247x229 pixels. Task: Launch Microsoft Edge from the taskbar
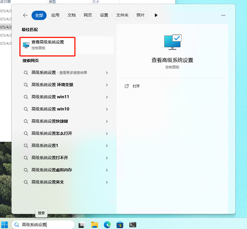click(107, 225)
